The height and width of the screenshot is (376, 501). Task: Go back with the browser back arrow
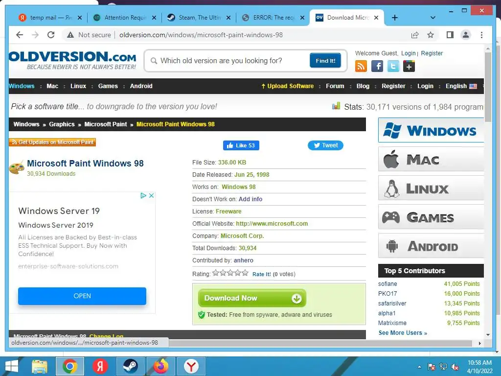[x=20, y=35]
